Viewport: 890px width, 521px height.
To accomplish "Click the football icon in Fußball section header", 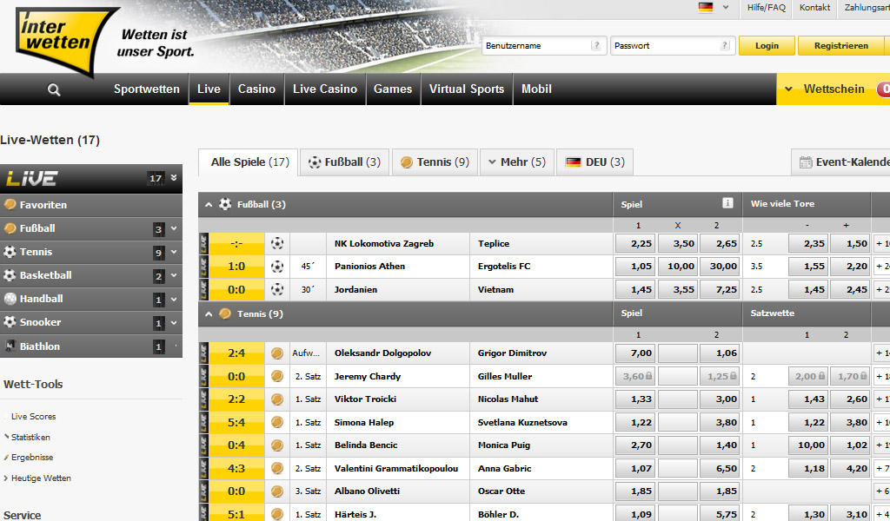I will click(x=225, y=204).
